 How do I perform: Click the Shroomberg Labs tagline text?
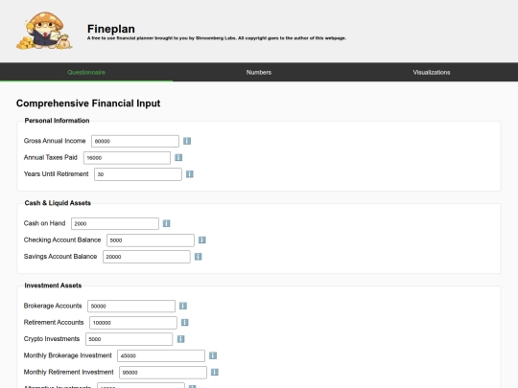tap(217, 38)
